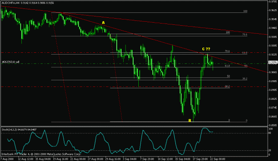Click the topmost Fibonacci 100 level label
The image size is (278, 161).
(x=245, y=11)
